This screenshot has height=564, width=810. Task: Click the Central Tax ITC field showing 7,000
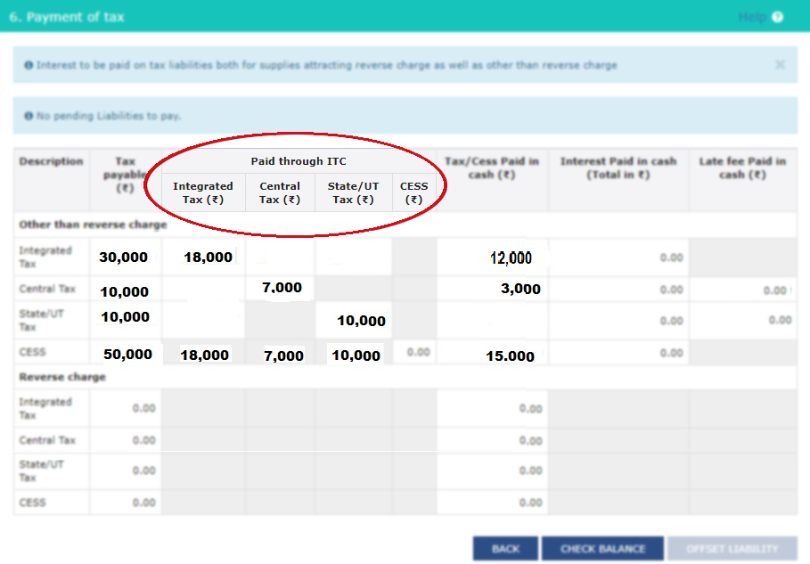280,288
